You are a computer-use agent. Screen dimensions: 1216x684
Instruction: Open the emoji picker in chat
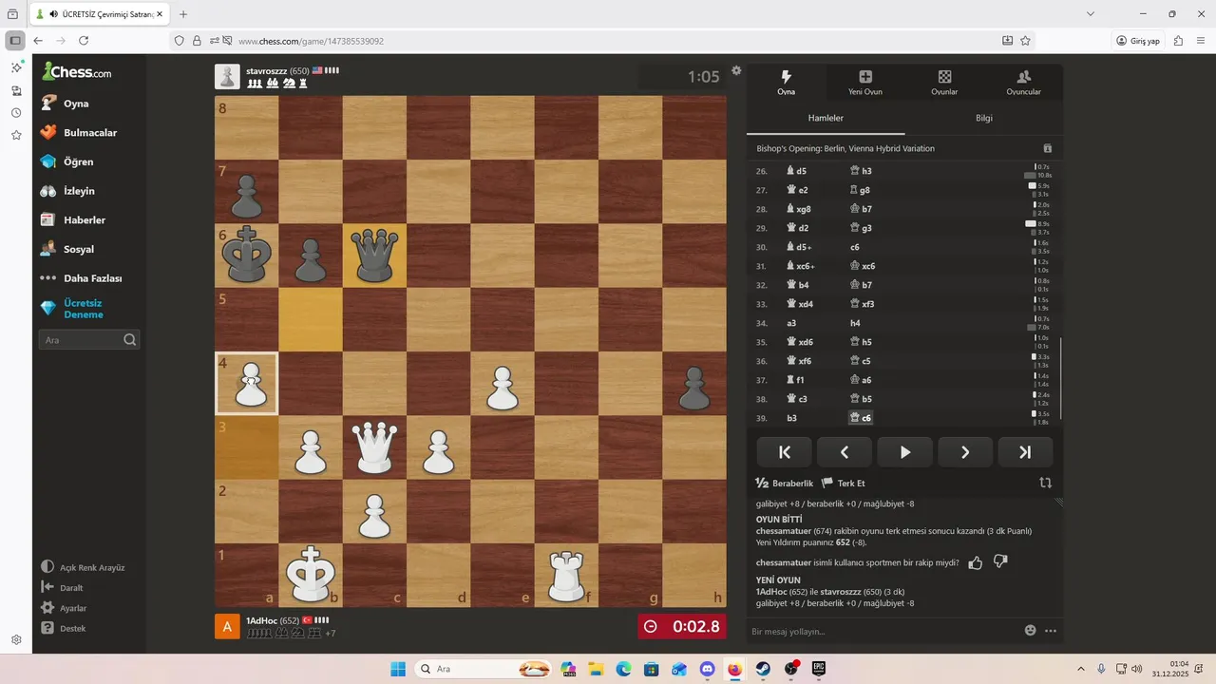tap(1031, 631)
